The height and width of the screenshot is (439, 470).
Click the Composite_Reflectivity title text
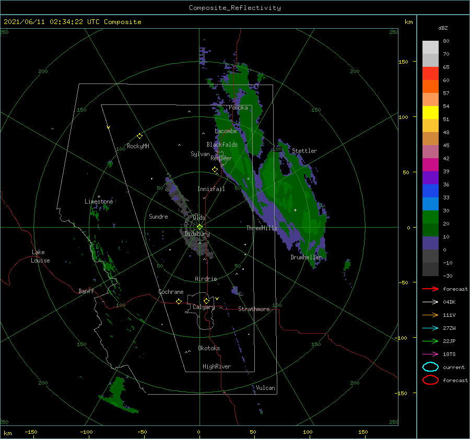[x=235, y=8]
